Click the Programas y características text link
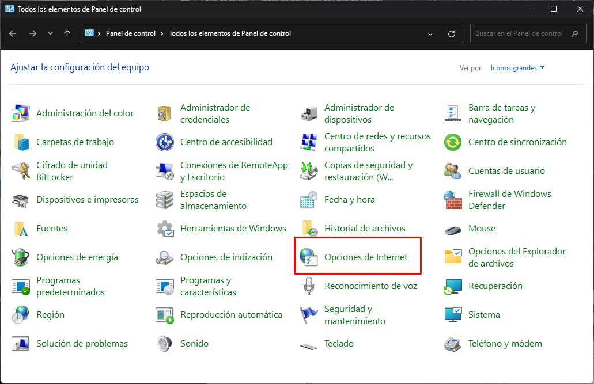This screenshot has height=384, width=594. pos(208,286)
